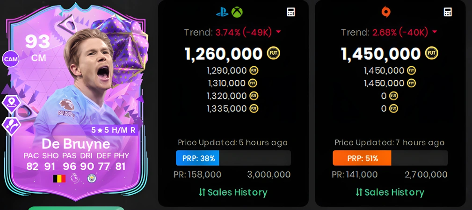Click the Manchester City club badge
This screenshot has height=210, width=472.
92,178
